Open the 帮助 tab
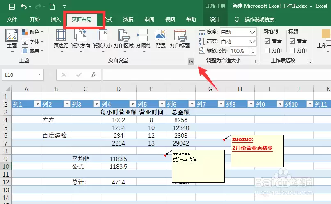Screen dimensions: 331x204 point(191,20)
